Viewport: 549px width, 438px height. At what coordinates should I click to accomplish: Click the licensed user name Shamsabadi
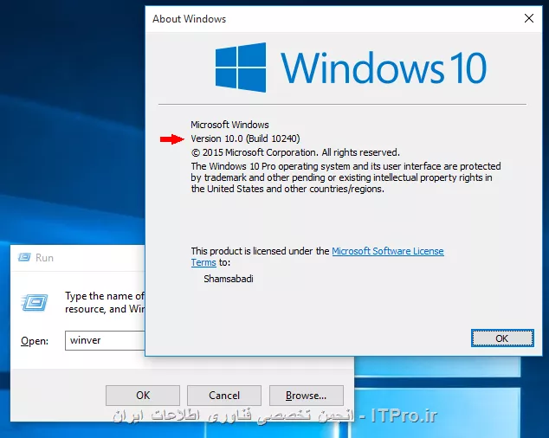pos(229,279)
